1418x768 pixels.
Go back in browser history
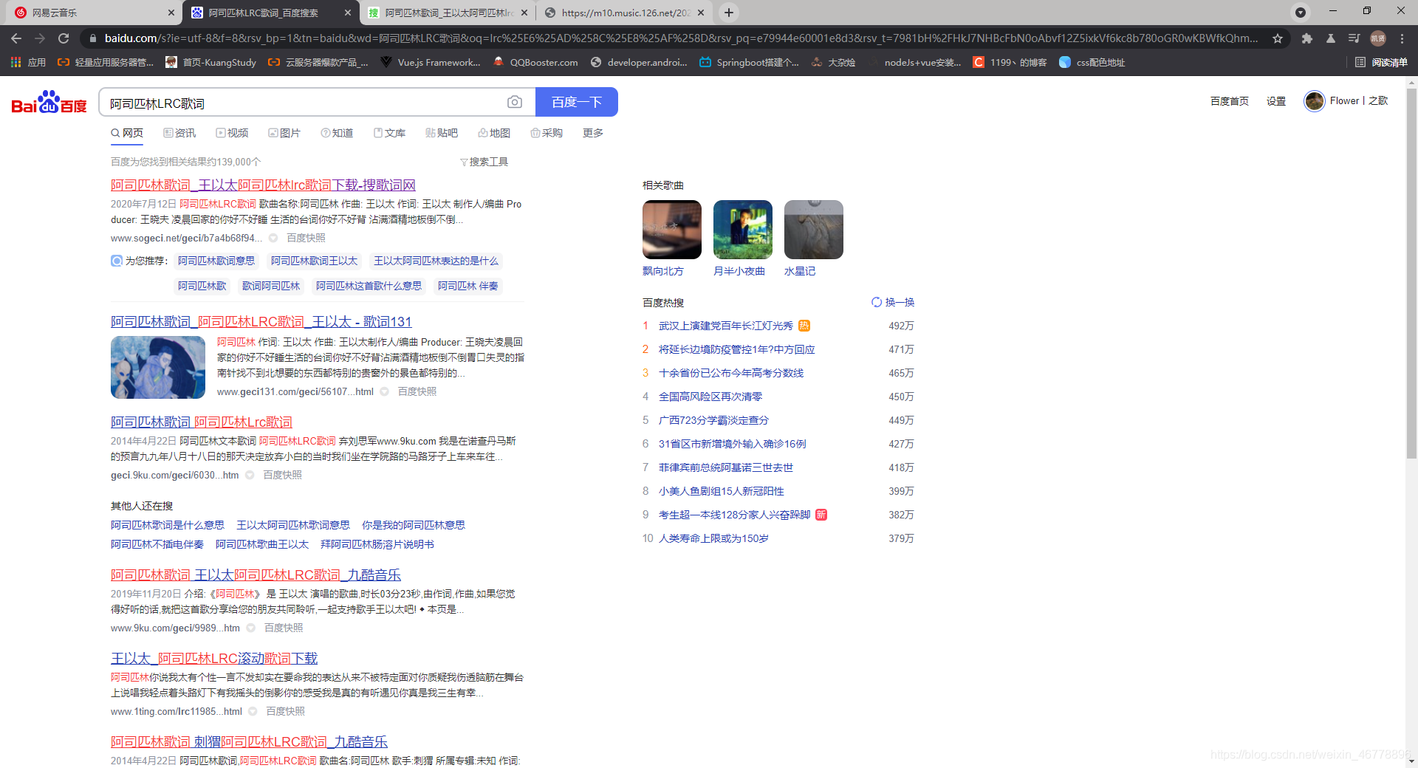16,38
